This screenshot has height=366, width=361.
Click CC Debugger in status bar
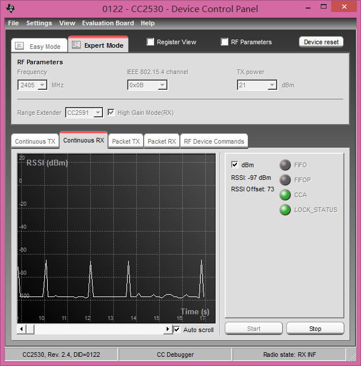click(x=175, y=355)
